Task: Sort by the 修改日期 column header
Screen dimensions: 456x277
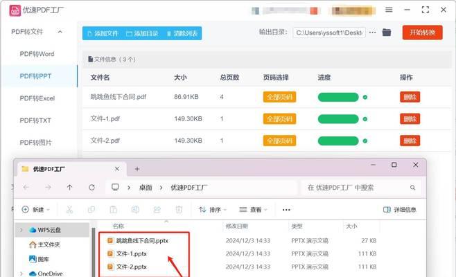Action: point(237,226)
